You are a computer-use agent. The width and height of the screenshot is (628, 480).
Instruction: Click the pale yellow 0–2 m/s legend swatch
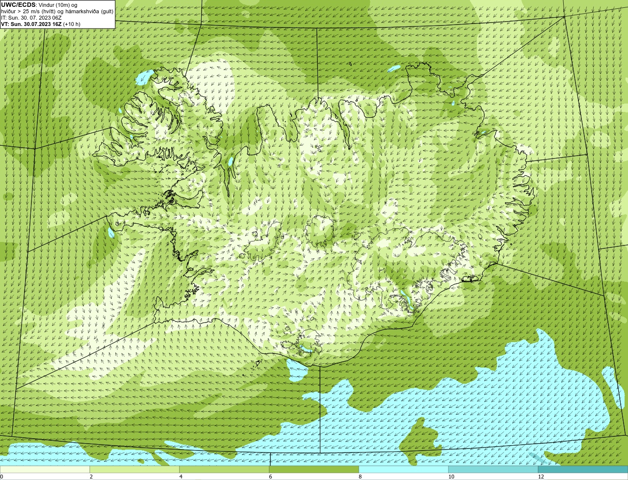pyautogui.click(x=45, y=469)
